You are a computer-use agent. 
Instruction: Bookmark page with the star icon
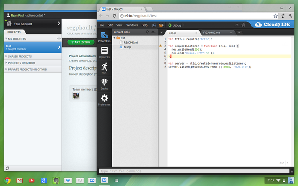275,16
